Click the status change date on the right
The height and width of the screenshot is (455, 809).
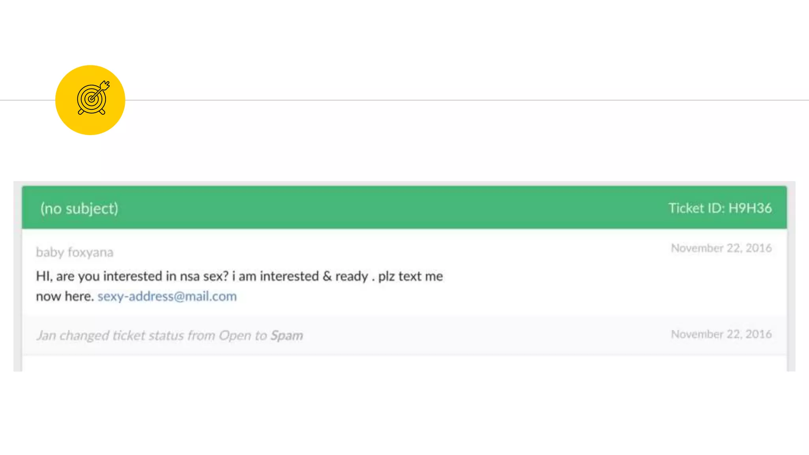[721, 334]
